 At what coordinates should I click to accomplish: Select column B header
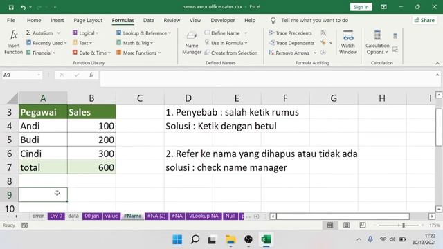91,98
